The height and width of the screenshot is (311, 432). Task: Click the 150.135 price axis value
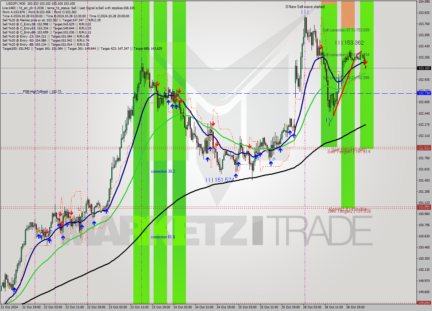coord(424,269)
